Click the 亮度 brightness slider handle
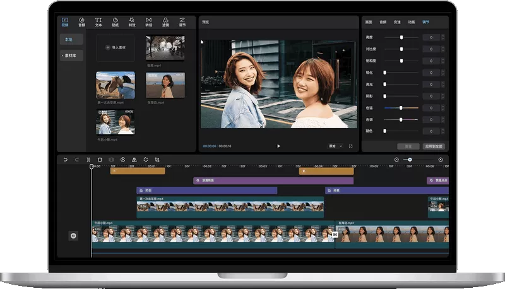 coord(401,37)
